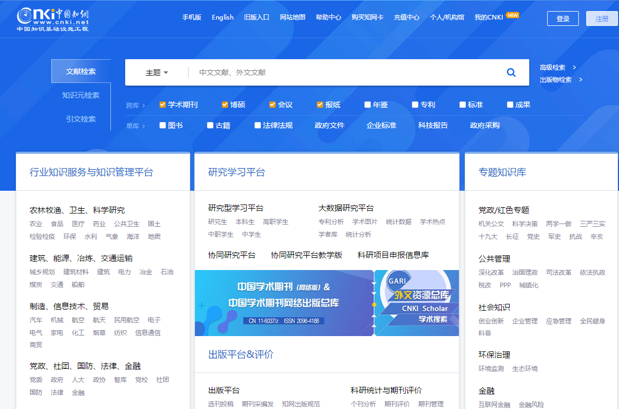Screen dimensions: 619x409
Task: Click 民用航空 link
Action: (x=127, y=320)
